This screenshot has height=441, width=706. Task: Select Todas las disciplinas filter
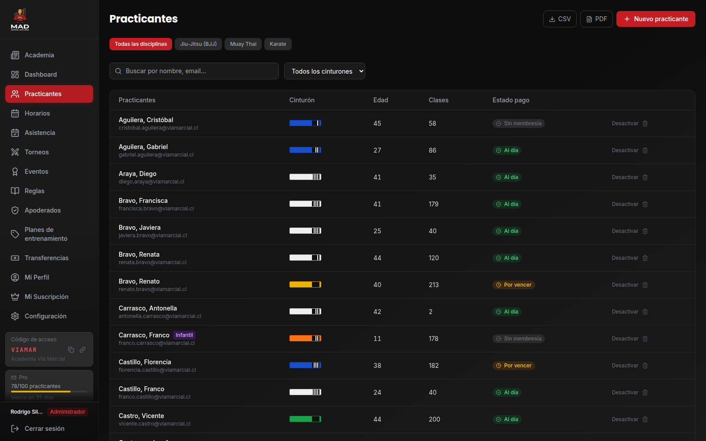[141, 44]
